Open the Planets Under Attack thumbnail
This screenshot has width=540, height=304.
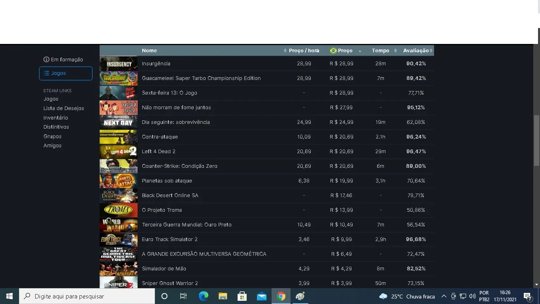pos(119,180)
